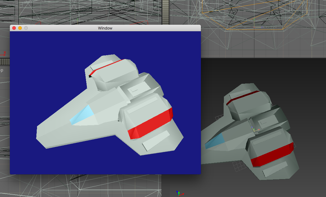Viewport: 326px width, 197px height.
Task: Click the greyed-out zoom button in title bar
Action: (x=26, y=28)
